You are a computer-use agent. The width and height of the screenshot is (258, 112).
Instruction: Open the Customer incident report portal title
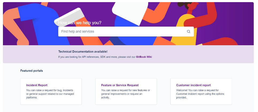(193, 85)
